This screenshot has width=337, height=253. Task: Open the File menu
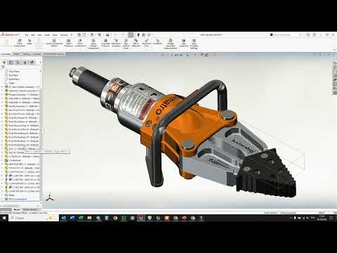[x=27, y=35]
